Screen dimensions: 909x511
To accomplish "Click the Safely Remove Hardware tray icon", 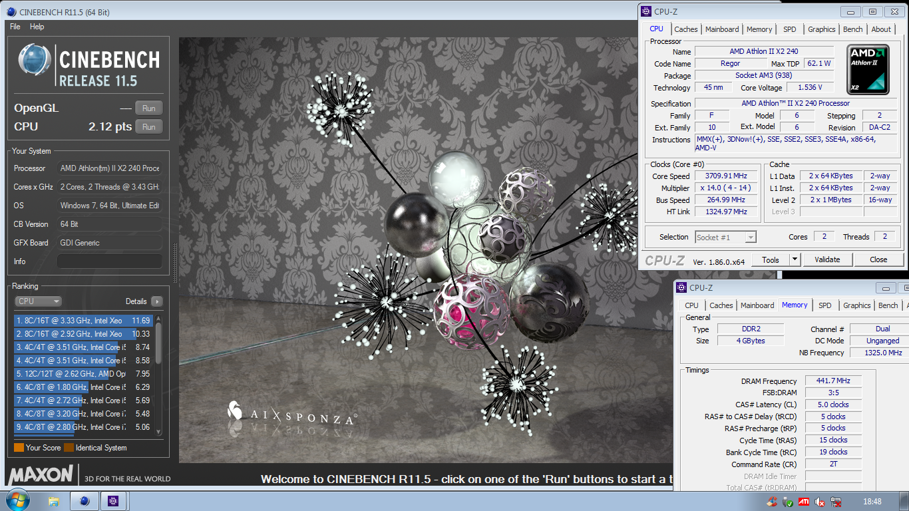I will 787,502.
